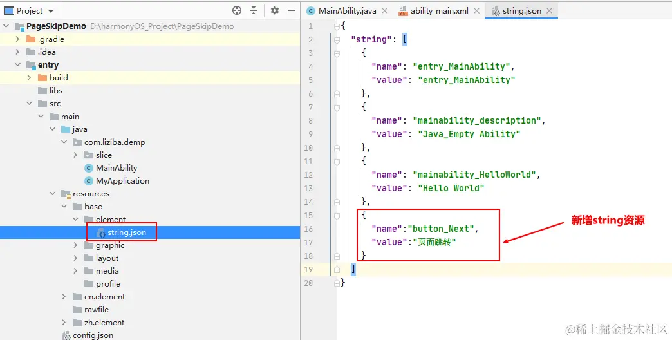Fold the JSON root object at line 1
The height and width of the screenshot is (340, 672).
pos(337,26)
